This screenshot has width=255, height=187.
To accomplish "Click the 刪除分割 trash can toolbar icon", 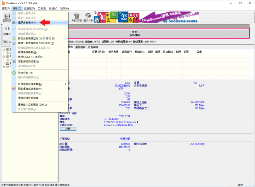I will (76, 17).
